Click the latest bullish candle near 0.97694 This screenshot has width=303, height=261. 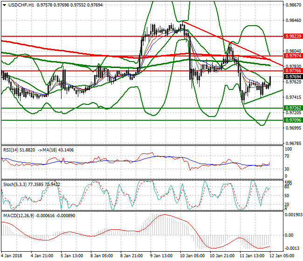pos(270,81)
